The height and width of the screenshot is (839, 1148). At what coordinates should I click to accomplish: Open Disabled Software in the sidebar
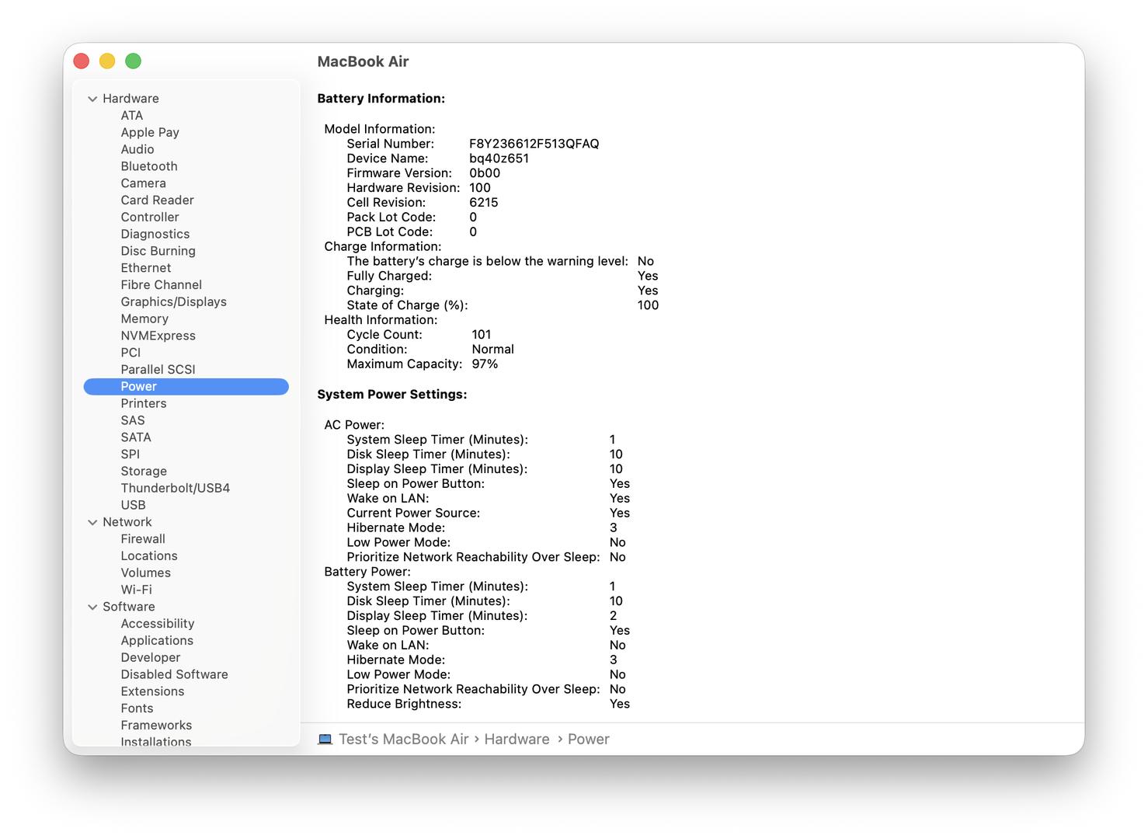(174, 675)
